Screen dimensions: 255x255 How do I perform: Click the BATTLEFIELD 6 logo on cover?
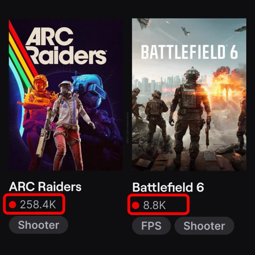pyautogui.click(x=189, y=52)
